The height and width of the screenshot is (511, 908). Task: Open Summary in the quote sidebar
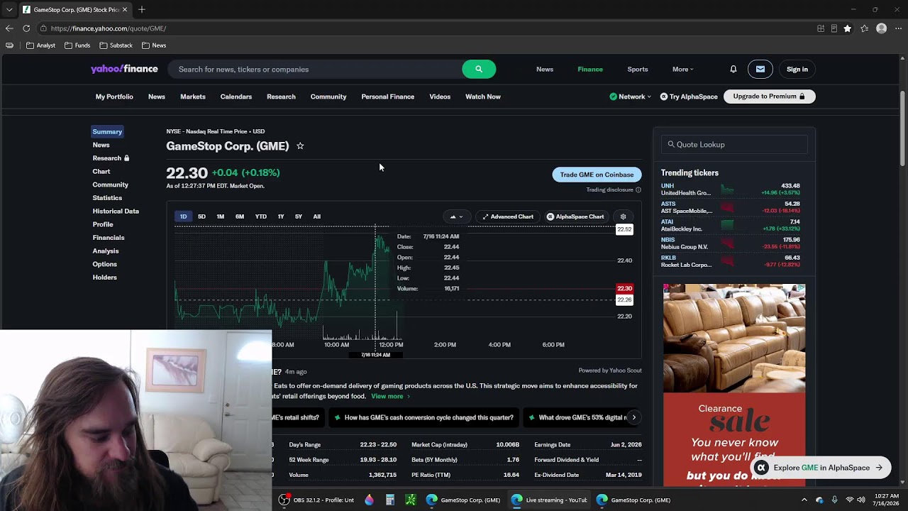pos(107,131)
